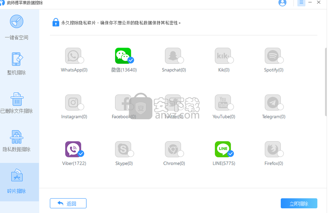
Task: Uncheck the blue checkmark on WeChat
Action: pos(131,60)
